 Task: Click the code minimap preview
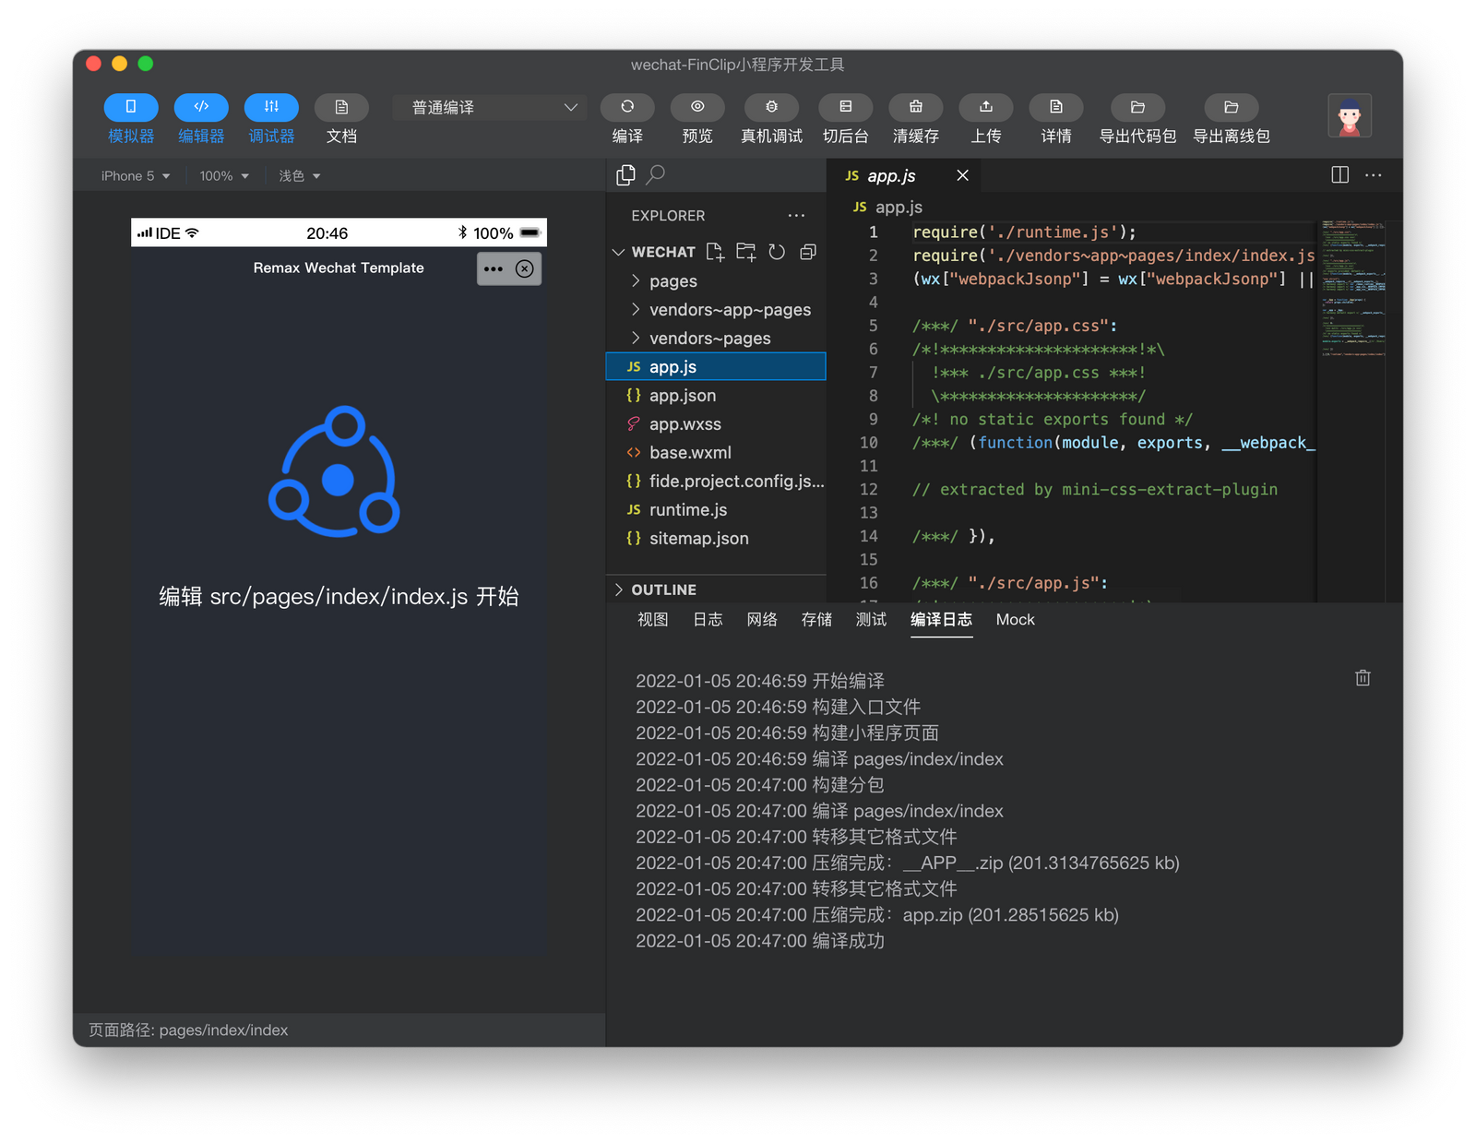click(x=1353, y=288)
